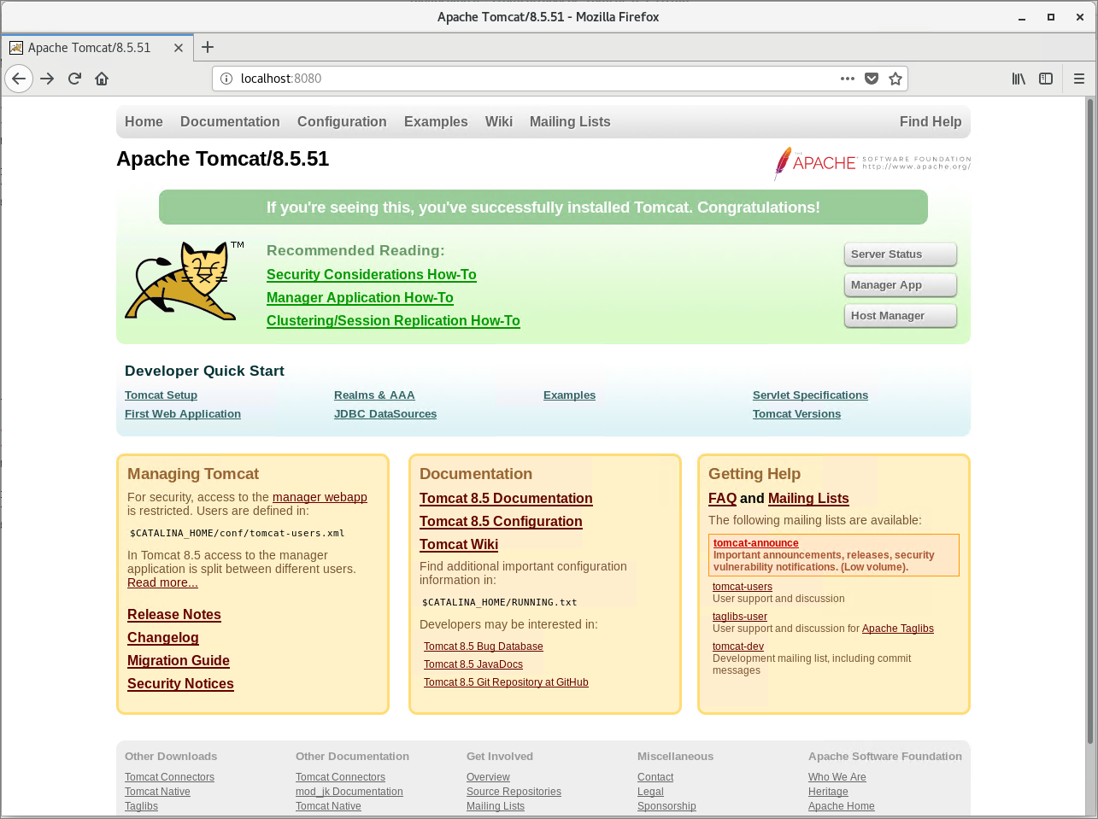Open FAQ link under Getting Help
Viewport: 1098px width, 819px height.
click(722, 499)
